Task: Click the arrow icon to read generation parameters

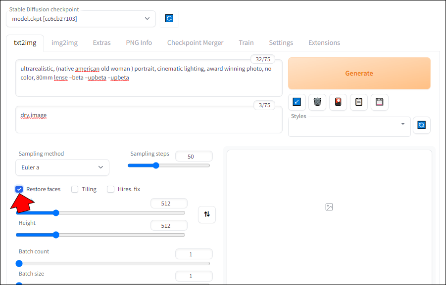Action: 297,102
